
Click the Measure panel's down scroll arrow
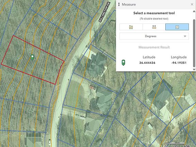(x=194, y=69)
